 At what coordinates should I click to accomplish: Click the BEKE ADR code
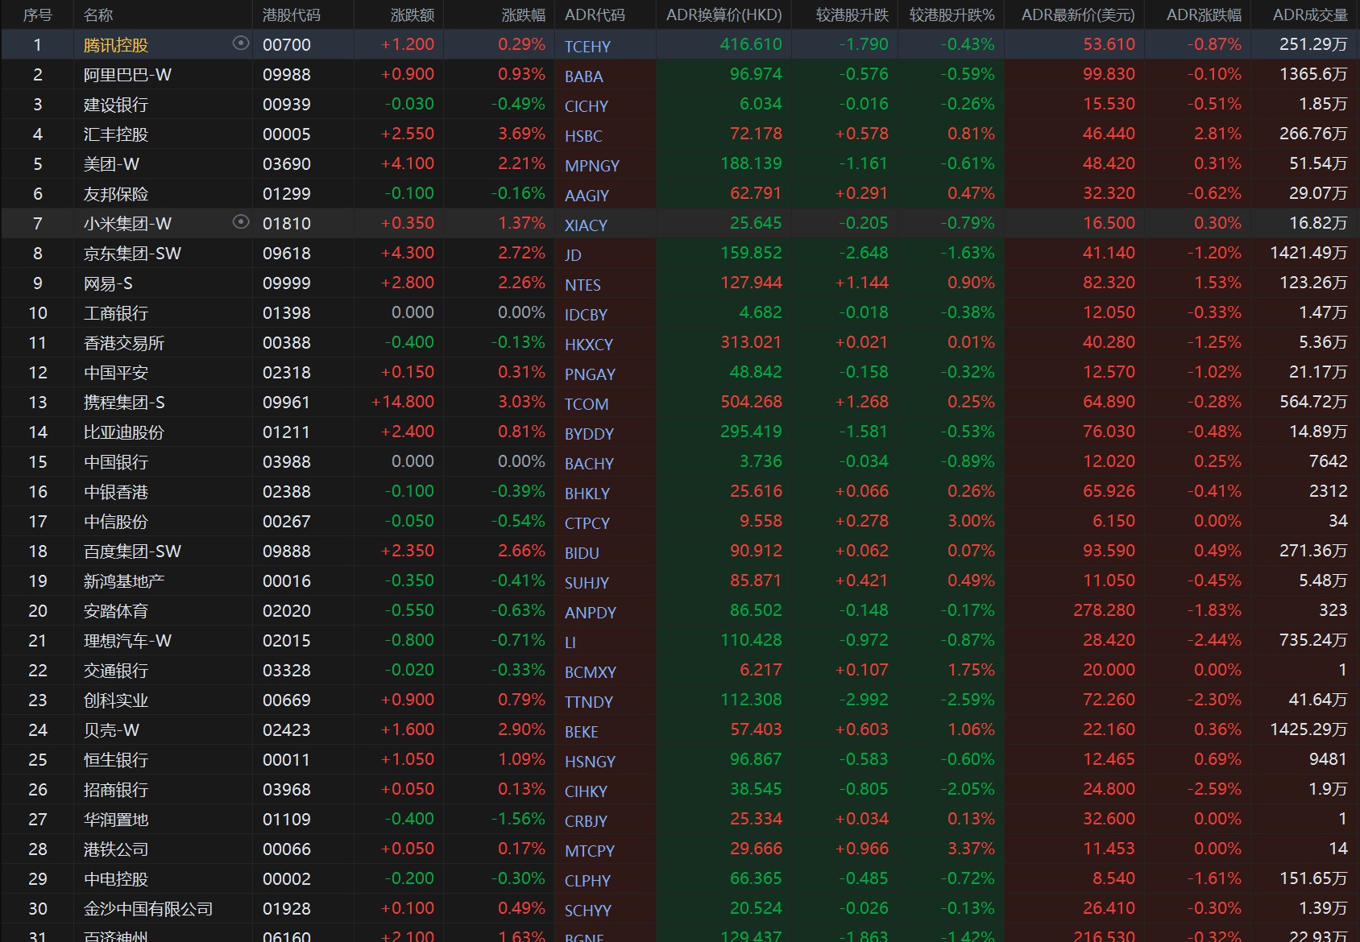581,732
